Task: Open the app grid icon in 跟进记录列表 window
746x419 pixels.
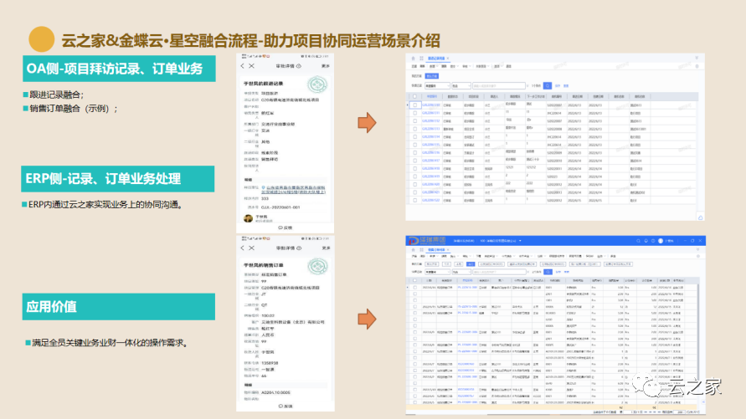Action: pyautogui.click(x=421, y=59)
